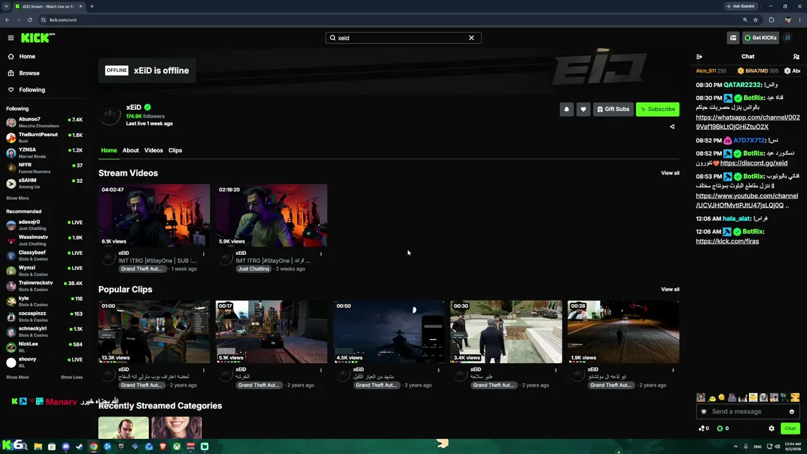
Task: Bookmark this page with the star icon
Action: coord(755,20)
